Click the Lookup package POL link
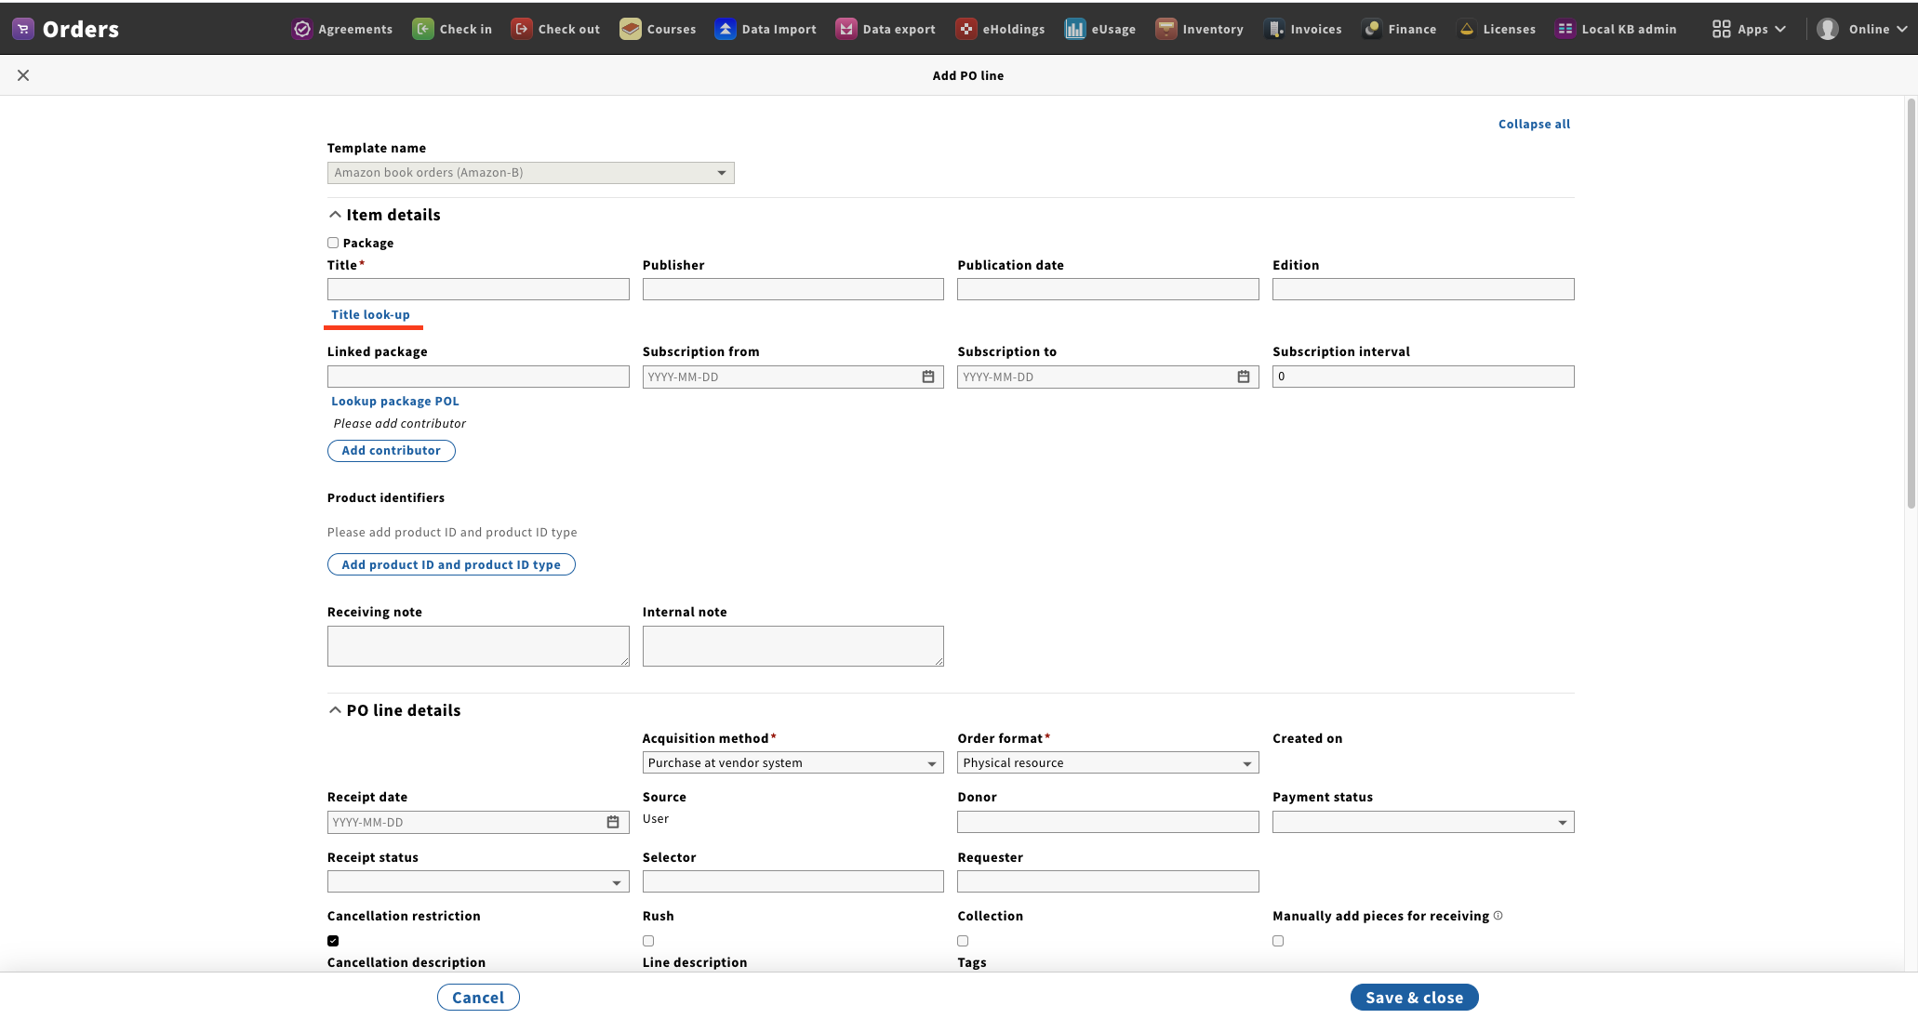This screenshot has width=1918, height=1032. pos(395,401)
